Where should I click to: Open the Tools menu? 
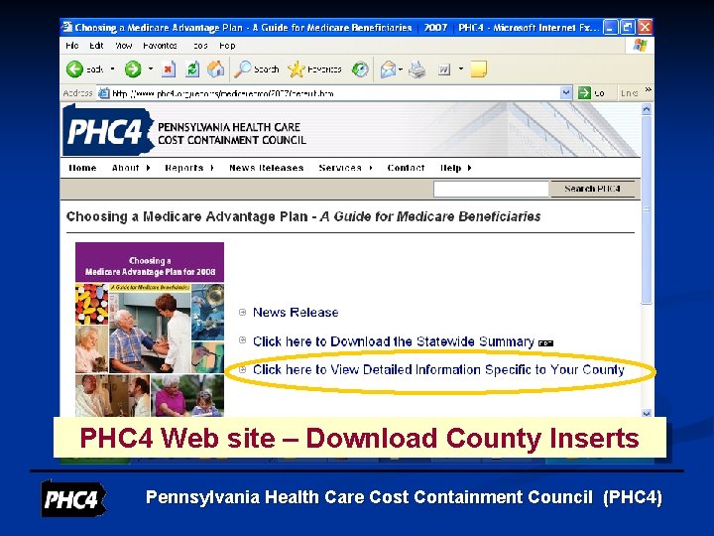pos(200,46)
